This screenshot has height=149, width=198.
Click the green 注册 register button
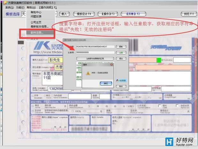click(121, 53)
